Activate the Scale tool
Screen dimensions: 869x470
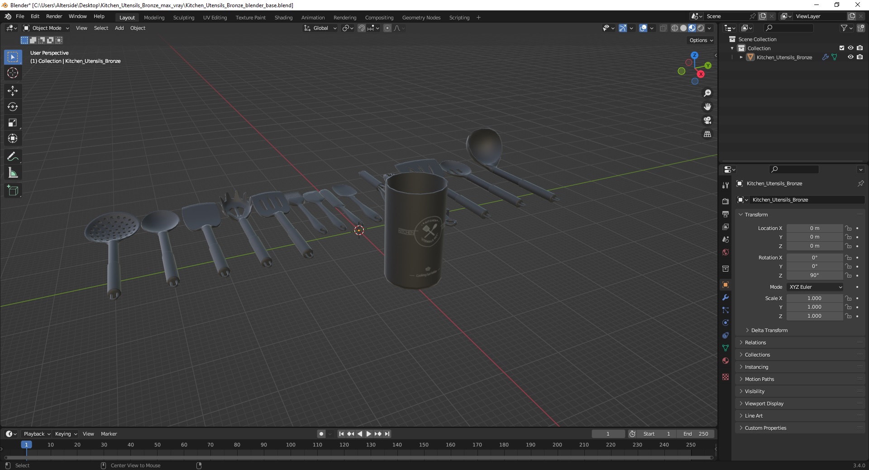[x=13, y=122]
